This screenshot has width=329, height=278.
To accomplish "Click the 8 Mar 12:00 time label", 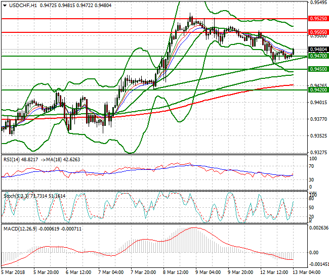I will 176,272.
